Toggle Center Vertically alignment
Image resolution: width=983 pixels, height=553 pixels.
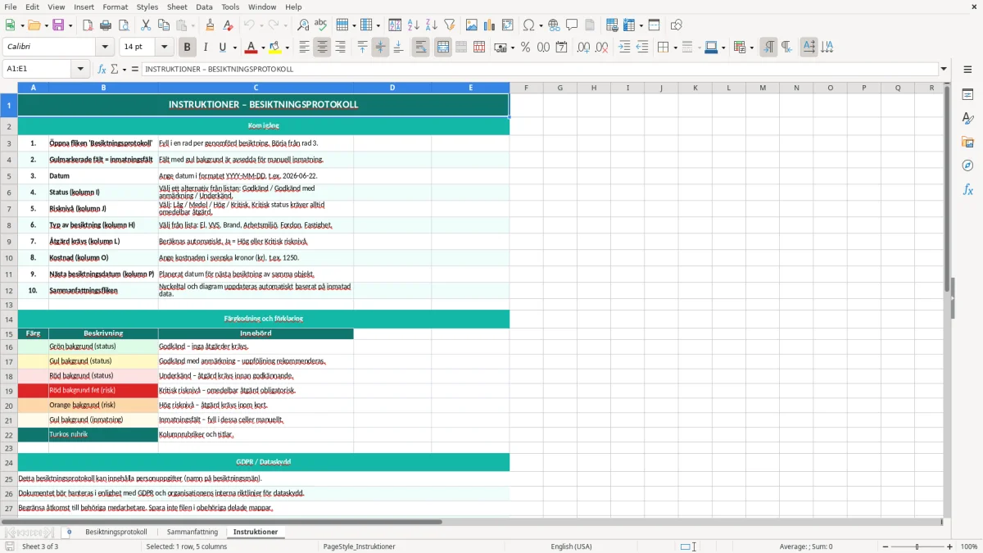pyautogui.click(x=380, y=48)
